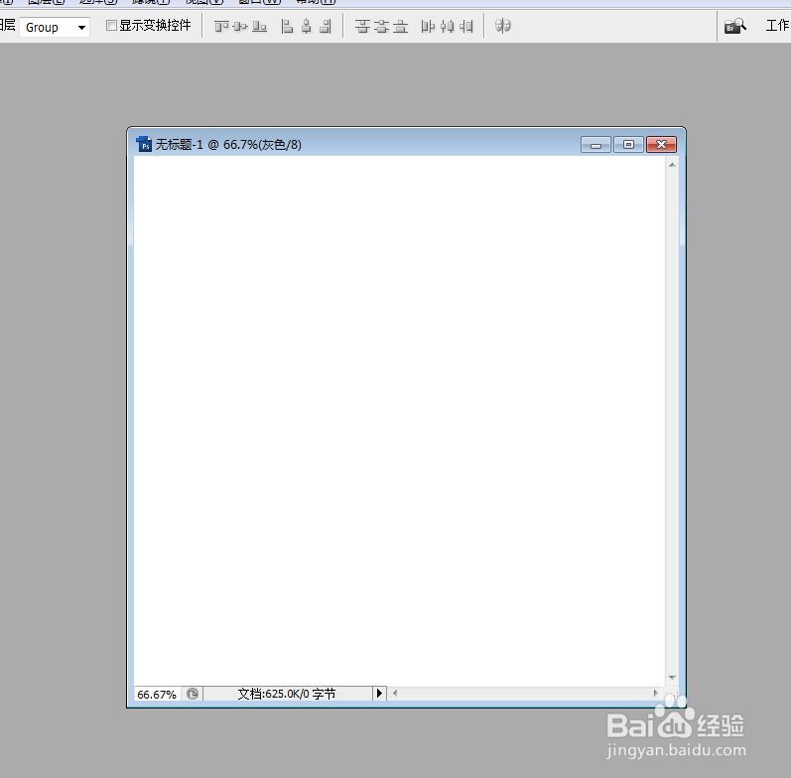Maximize the 无标题-1 document window
The height and width of the screenshot is (778, 791).
[628, 145]
